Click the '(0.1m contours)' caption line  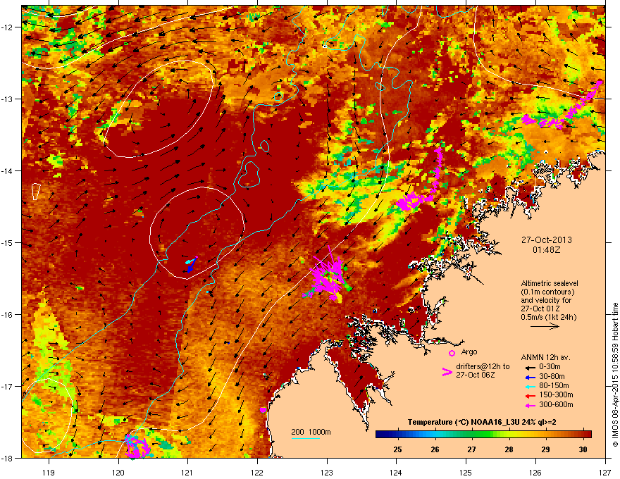pos(547,292)
